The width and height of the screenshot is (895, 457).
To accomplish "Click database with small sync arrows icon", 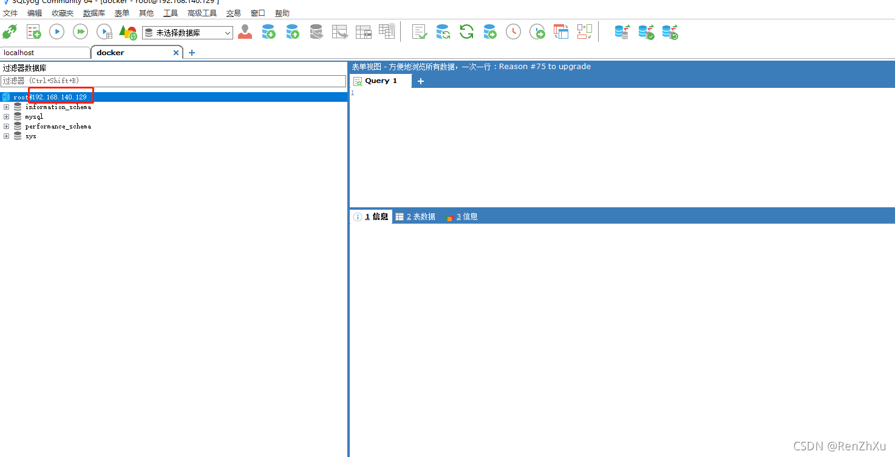I will pyautogui.click(x=443, y=32).
